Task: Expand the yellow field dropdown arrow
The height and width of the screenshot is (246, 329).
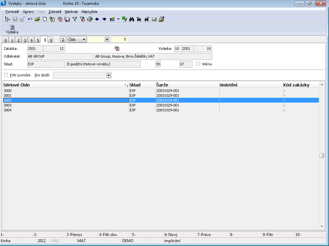Action: pyautogui.click(x=107, y=39)
